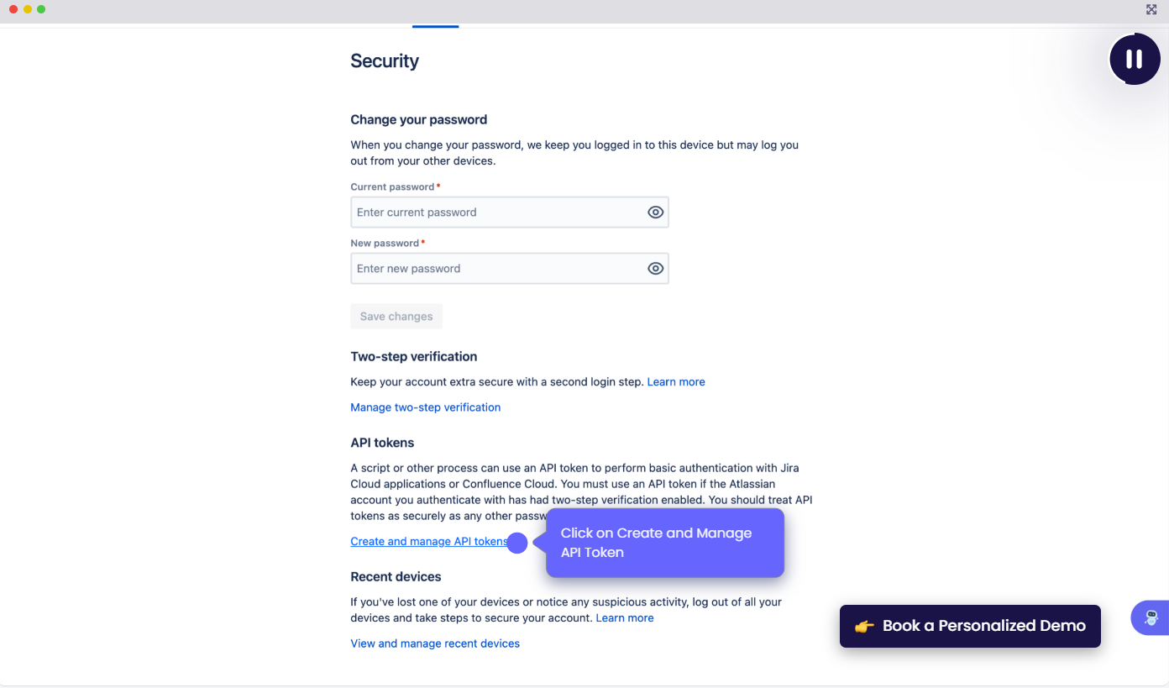This screenshot has width=1169, height=688.
Task: Show current password with eye icon
Action: pyautogui.click(x=656, y=213)
